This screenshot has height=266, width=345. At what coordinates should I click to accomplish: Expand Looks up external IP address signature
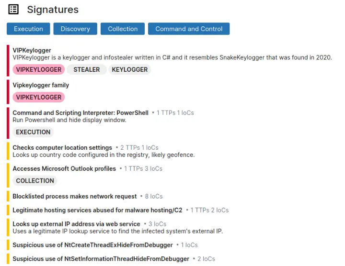[x=76, y=224]
